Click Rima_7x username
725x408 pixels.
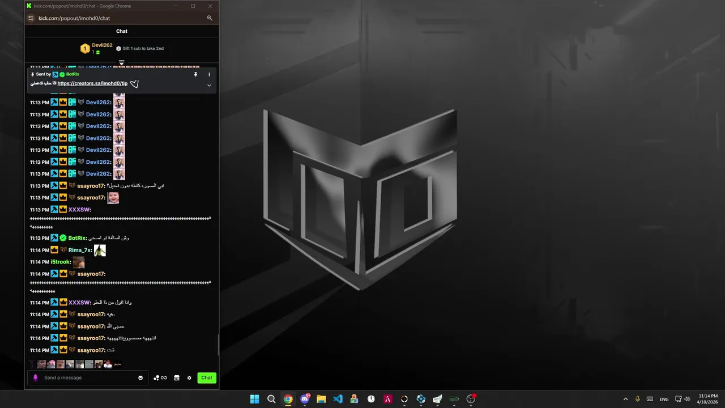coord(80,250)
